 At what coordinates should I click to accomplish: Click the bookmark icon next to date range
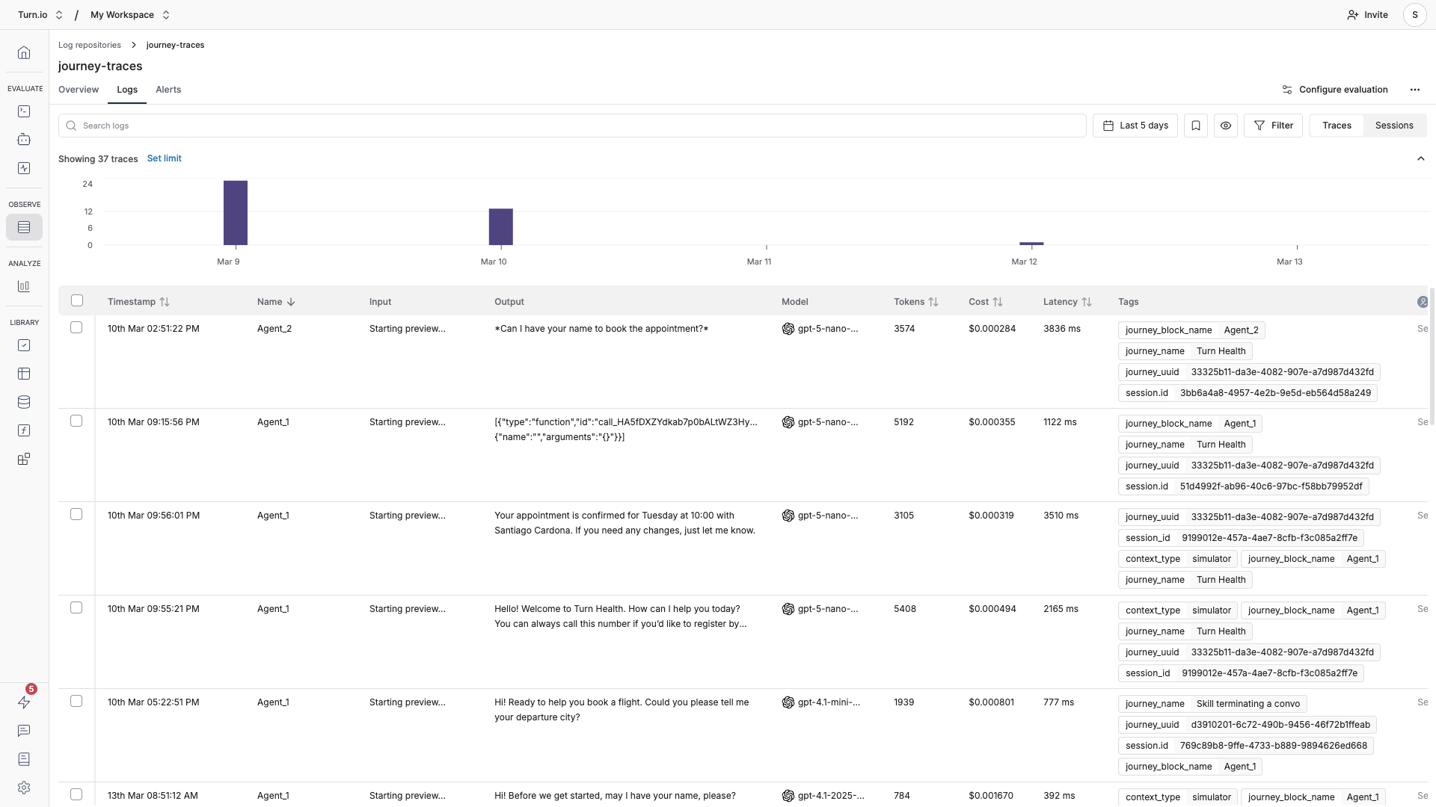pos(1195,126)
